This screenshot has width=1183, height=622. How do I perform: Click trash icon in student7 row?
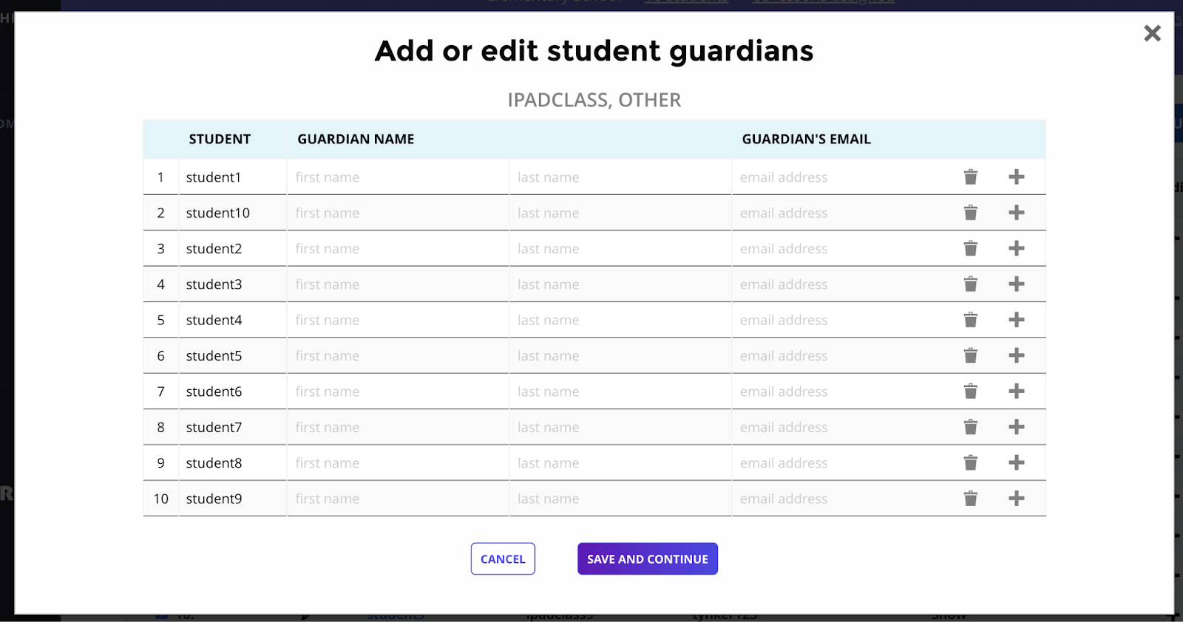pos(970,427)
